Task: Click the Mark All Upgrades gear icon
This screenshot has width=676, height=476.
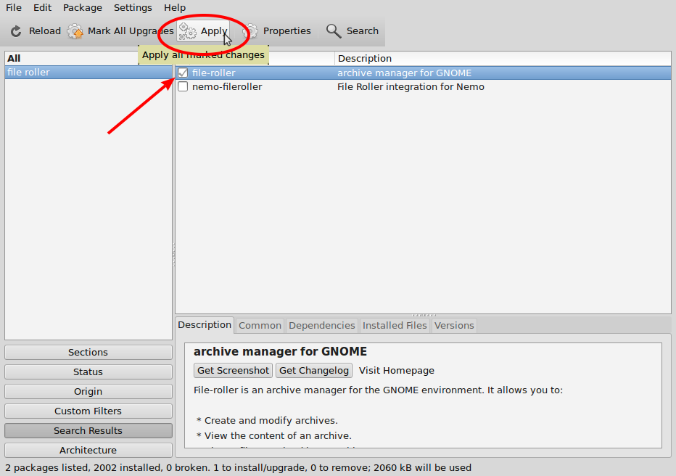Action: (75, 31)
